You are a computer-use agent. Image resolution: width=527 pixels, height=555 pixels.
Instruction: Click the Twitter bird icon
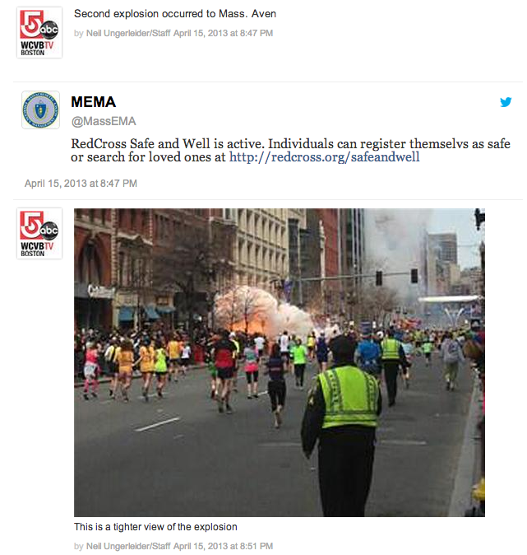coord(506,102)
